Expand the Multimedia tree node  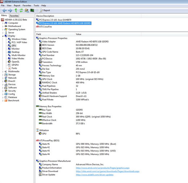pyautogui.click(x=3, y=72)
